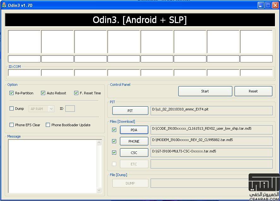Enable Phone EFS Clear
Image resolution: width=280 pixels, height=201 pixels.
[x=11, y=125]
